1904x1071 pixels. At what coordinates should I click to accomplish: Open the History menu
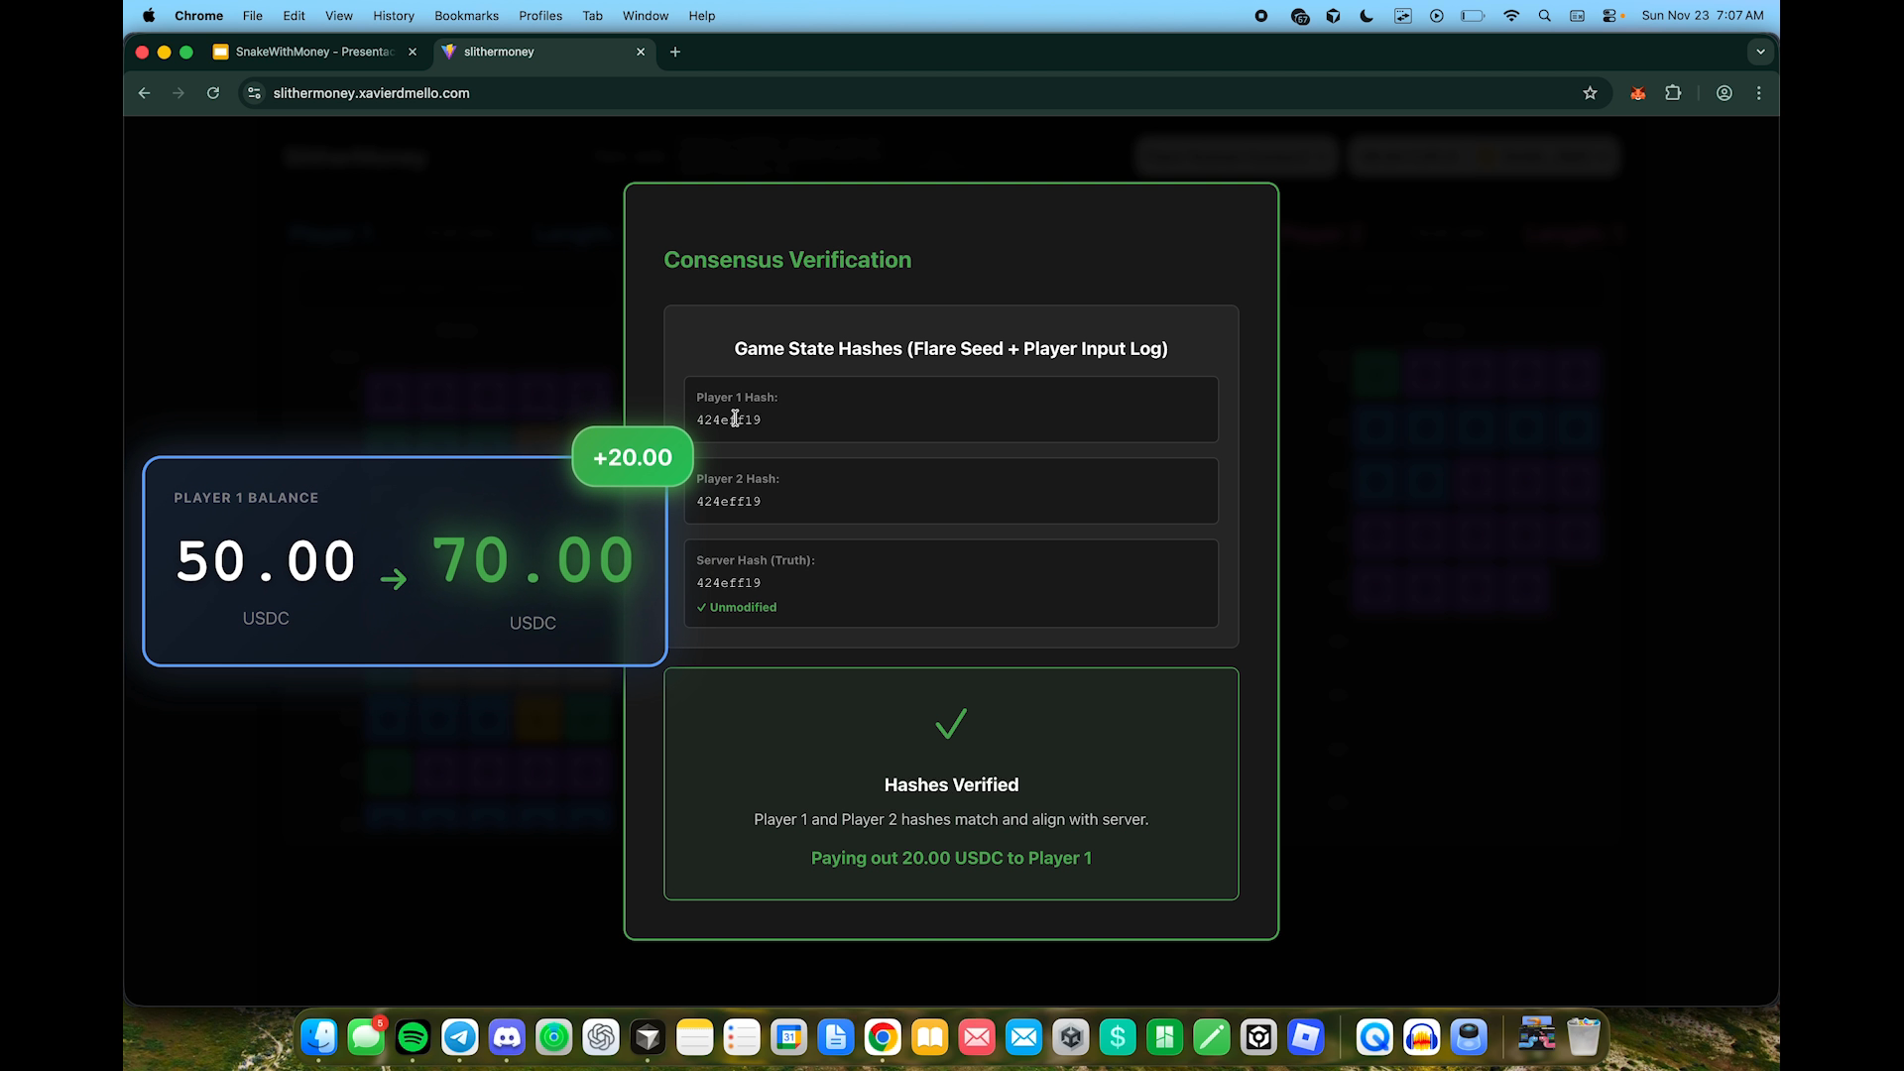[393, 16]
